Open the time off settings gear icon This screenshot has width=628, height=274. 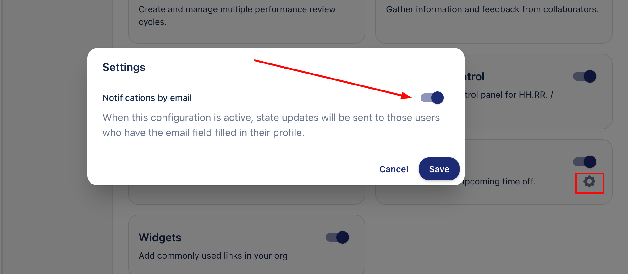(589, 182)
